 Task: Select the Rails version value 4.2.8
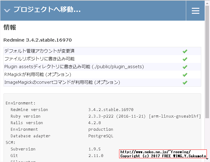(x=95, y=123)
